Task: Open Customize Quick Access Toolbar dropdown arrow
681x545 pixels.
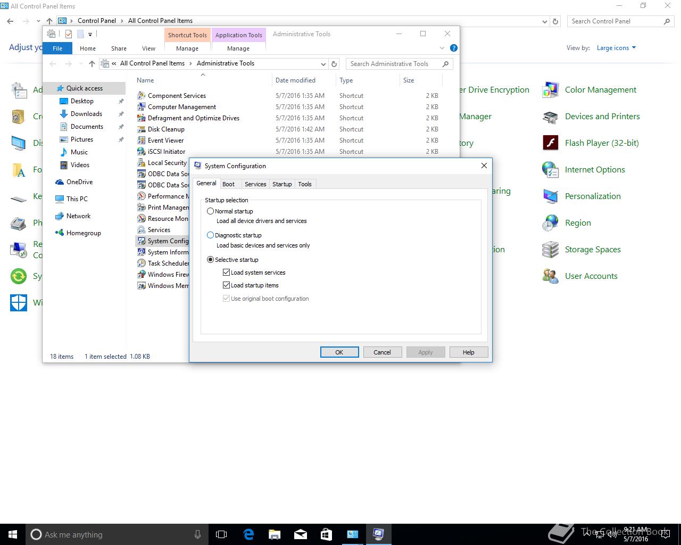Action: tap(90, 34)
